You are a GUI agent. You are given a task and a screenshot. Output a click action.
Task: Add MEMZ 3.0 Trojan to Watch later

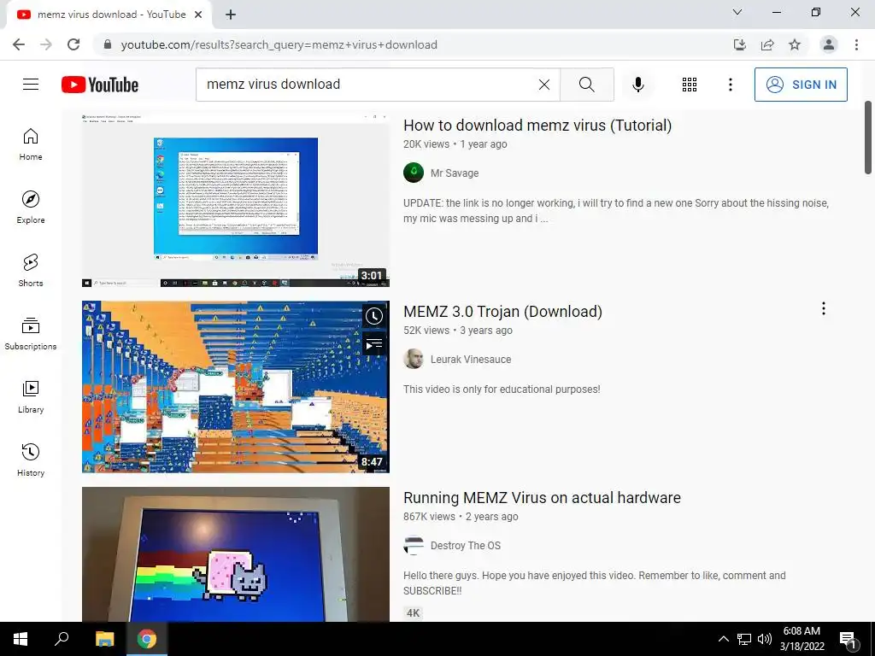coord(374,316)
